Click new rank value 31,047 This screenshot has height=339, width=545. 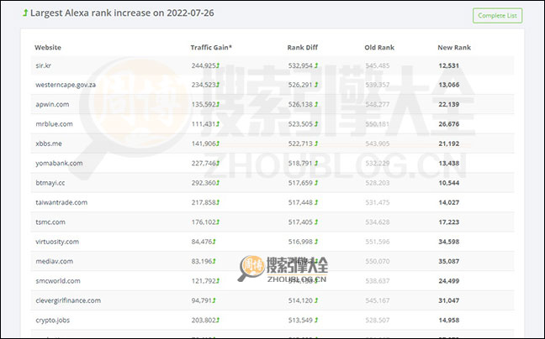pyautogui.click(x=449, y=300)
